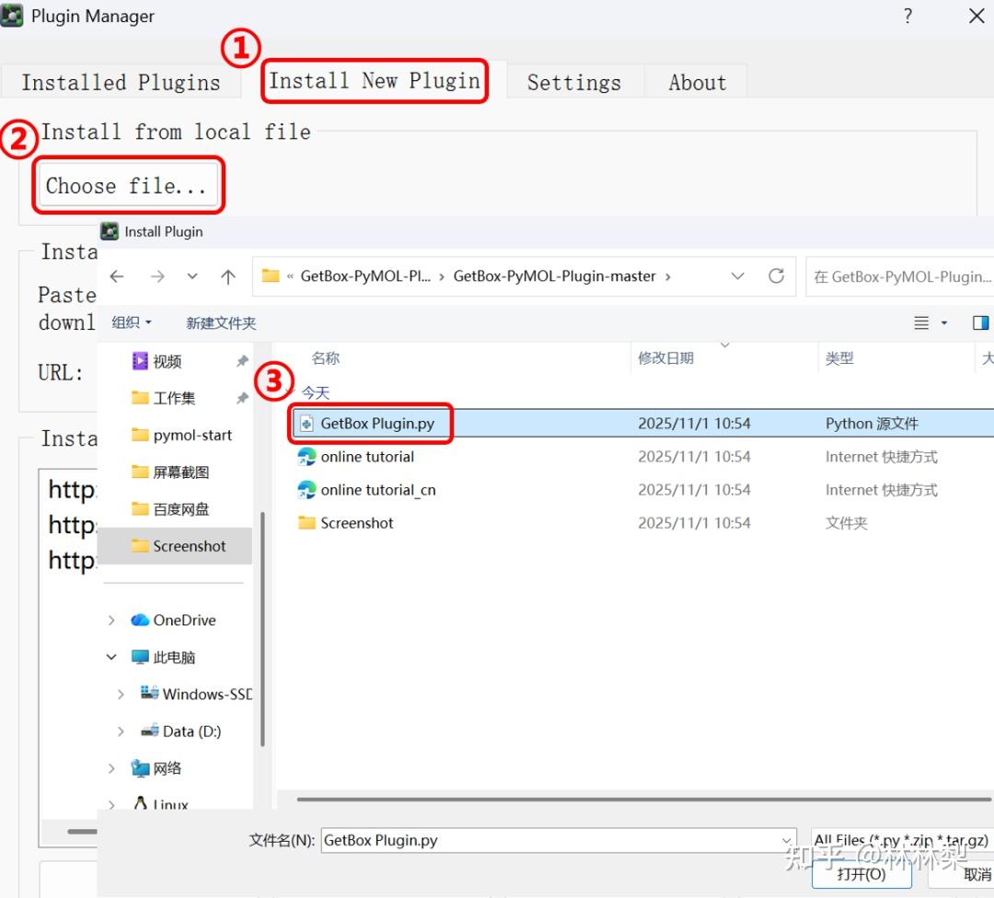The height and width of the screenshot is (898, 994).
Task: Go up one folder level arrow
Action: [x=228, y=276]
